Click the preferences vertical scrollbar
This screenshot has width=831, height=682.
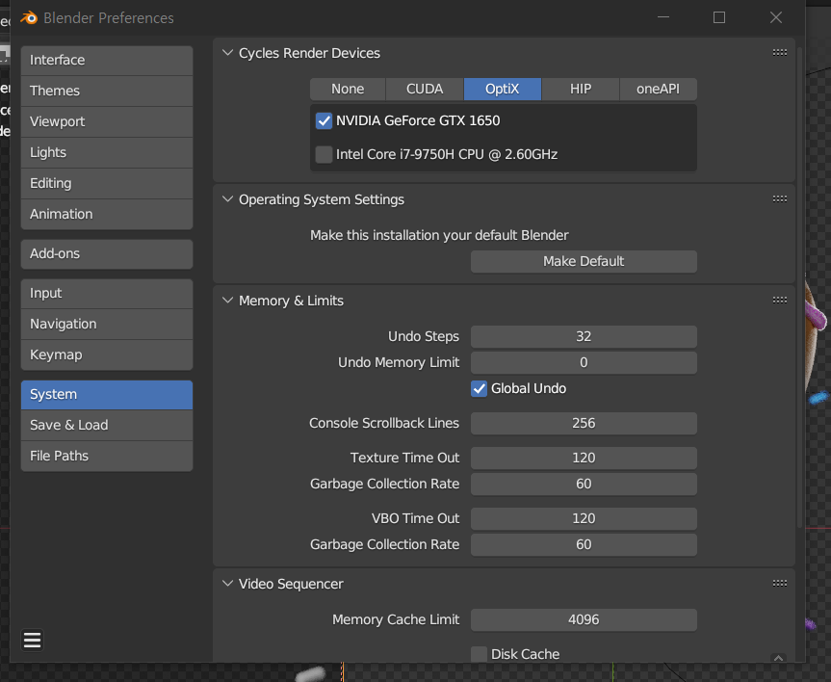click(x=800, y=286)
